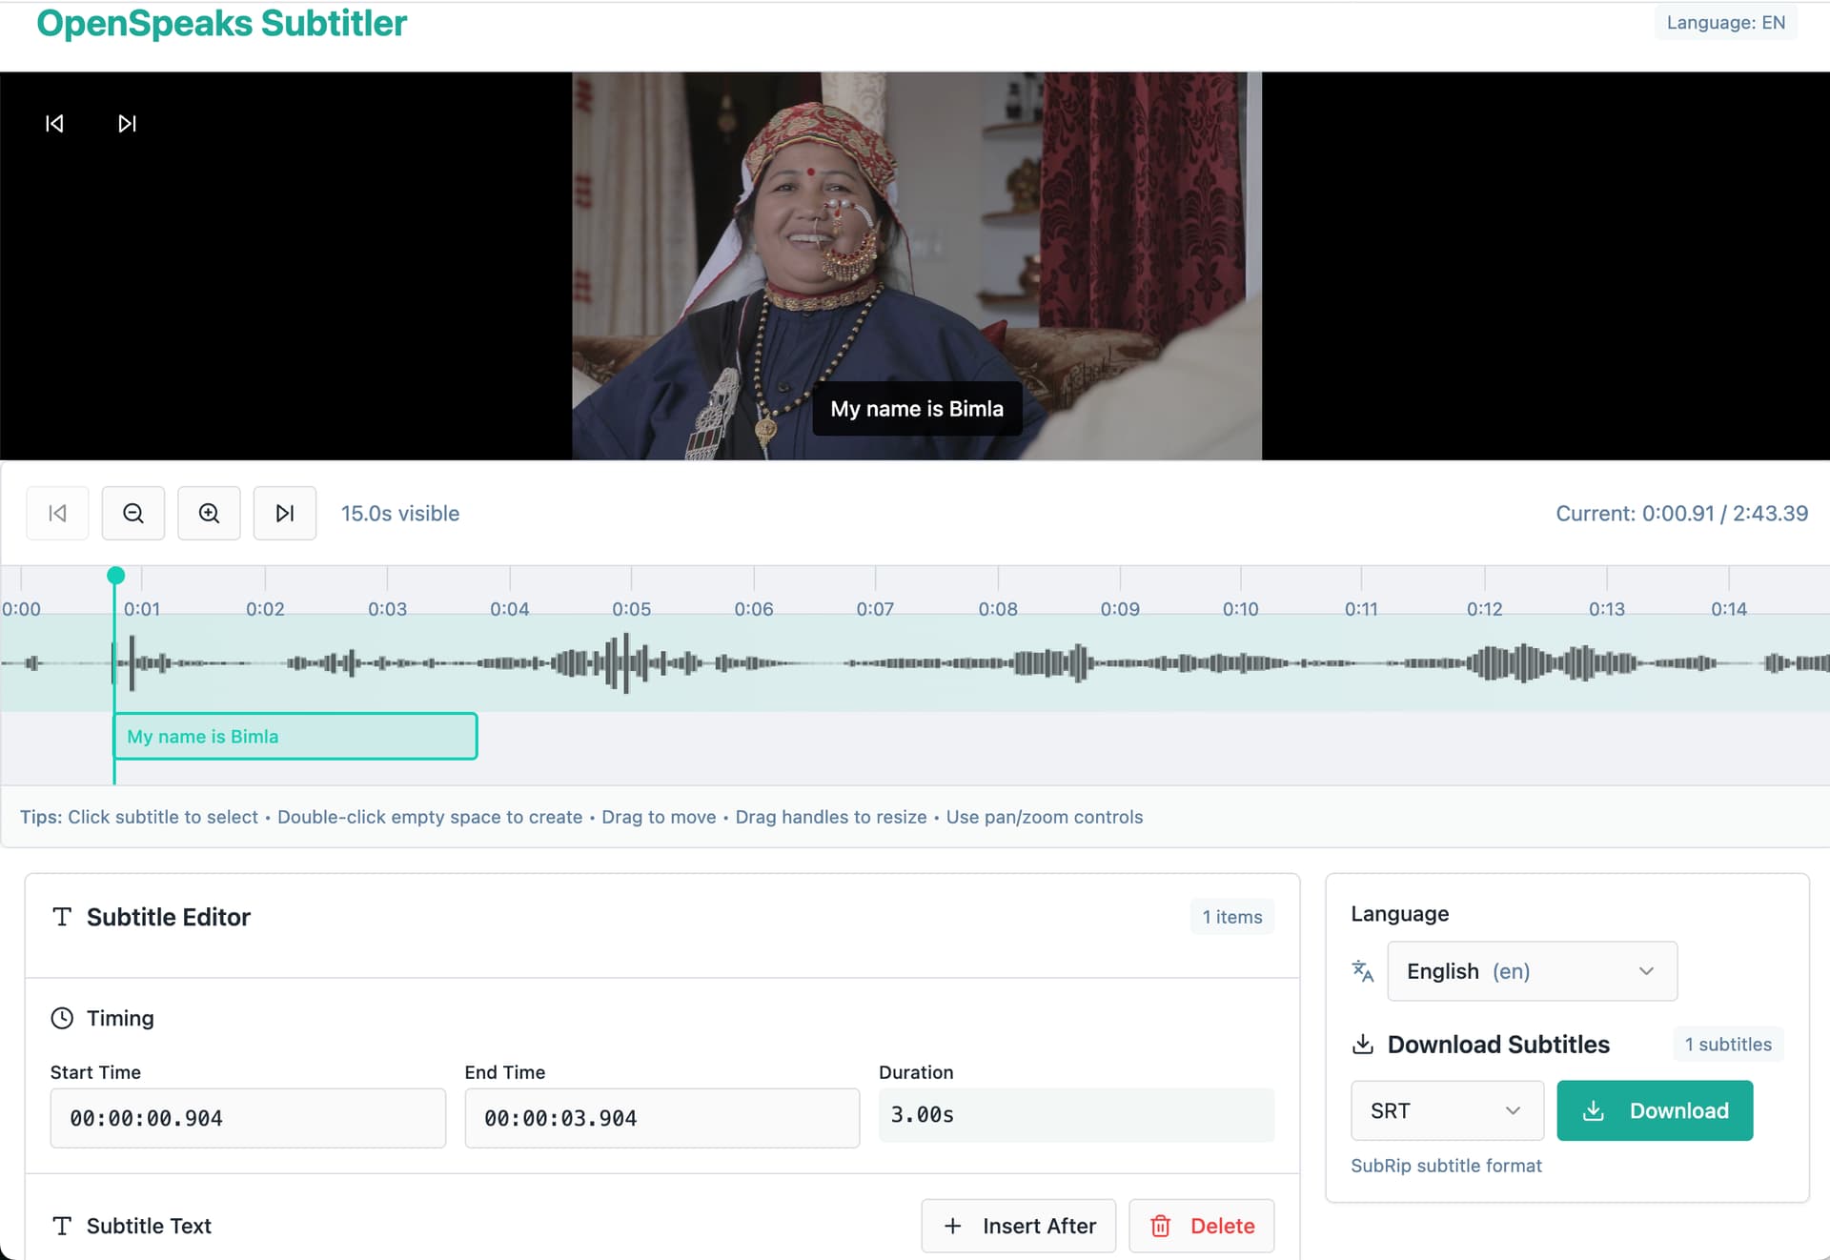Skip video to next subtitle

tap(127, 124)
